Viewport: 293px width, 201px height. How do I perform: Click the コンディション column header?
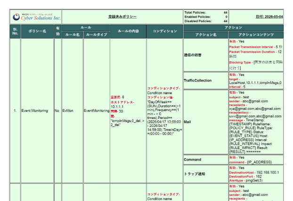164,31
